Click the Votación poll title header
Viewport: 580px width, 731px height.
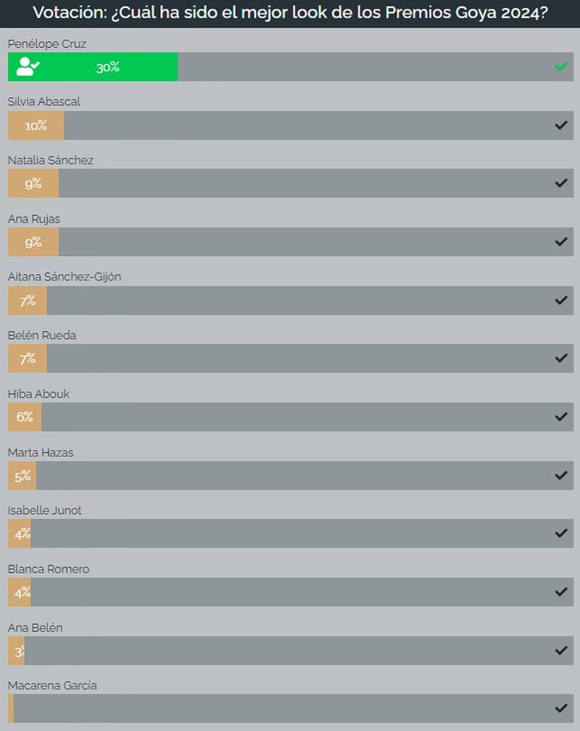click(290, 13)
